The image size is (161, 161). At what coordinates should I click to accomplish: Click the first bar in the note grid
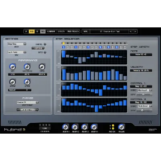[x=64, y=54]
